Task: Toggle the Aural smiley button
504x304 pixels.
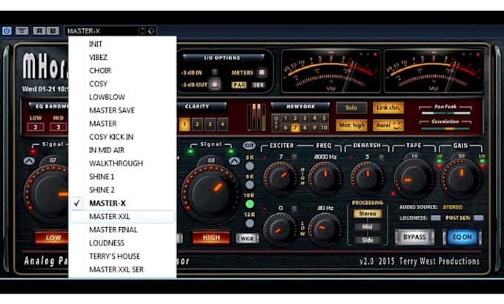Action: [x=388, y=125]
